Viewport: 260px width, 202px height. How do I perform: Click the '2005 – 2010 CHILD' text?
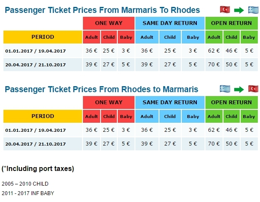pos(25,184)
